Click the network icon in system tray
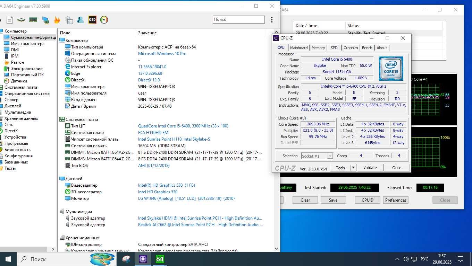This screenshot has width=472, height=266. [x=414, y=259]
